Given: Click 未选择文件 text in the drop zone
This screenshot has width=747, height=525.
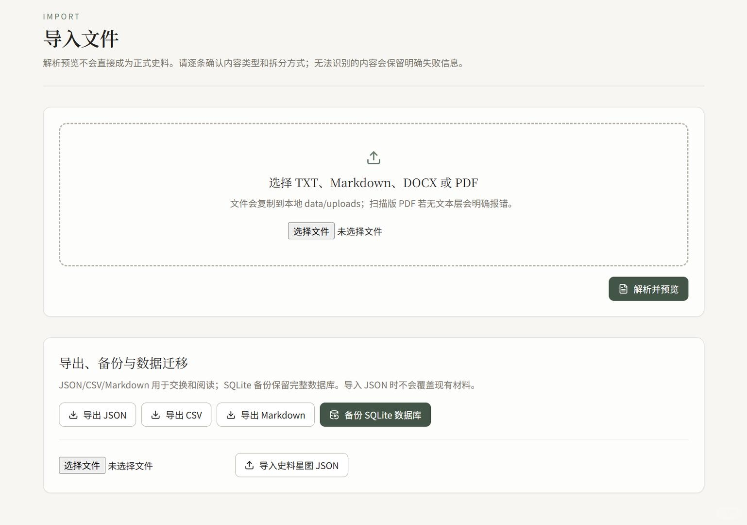Looking at the screenshot, I should pos(359,231).
